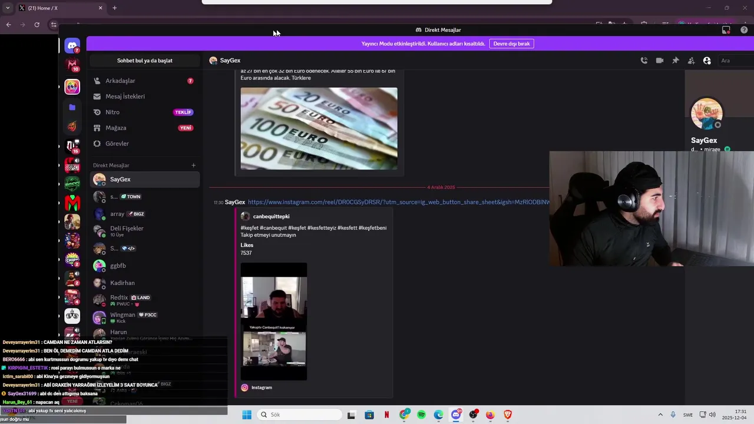The width and height of the screenshot is (754, 424).
Task: Open the Kadirhan conversation
Action: tap(145, 283)
